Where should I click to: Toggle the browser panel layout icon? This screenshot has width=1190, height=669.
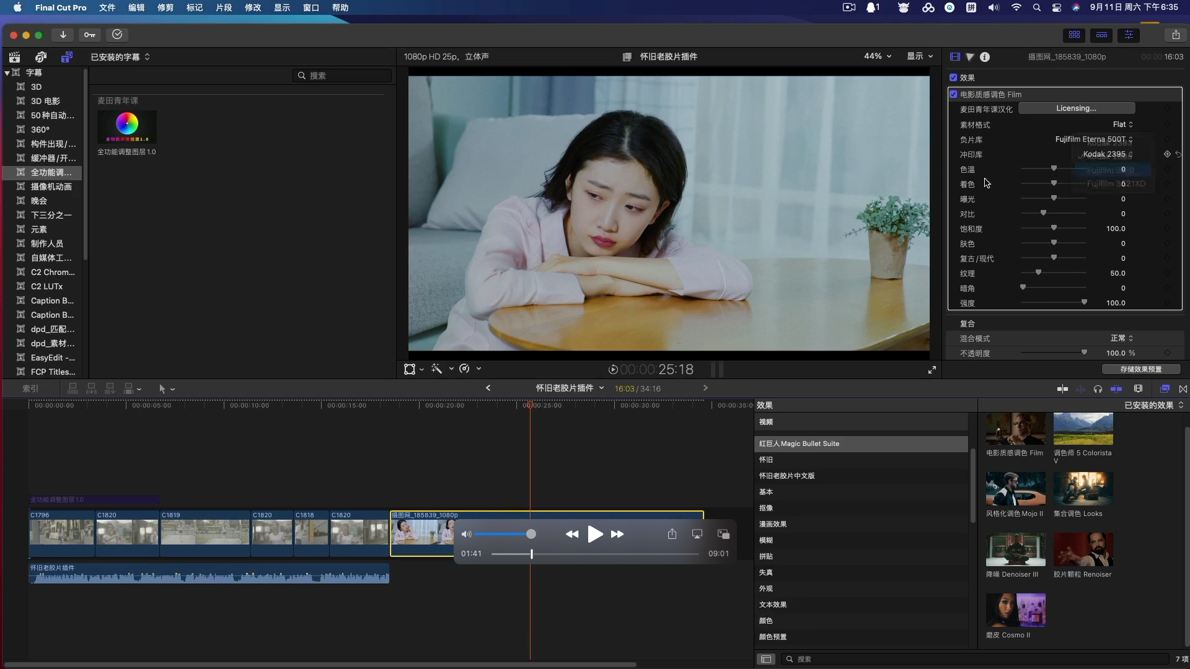pos(1074,35)
